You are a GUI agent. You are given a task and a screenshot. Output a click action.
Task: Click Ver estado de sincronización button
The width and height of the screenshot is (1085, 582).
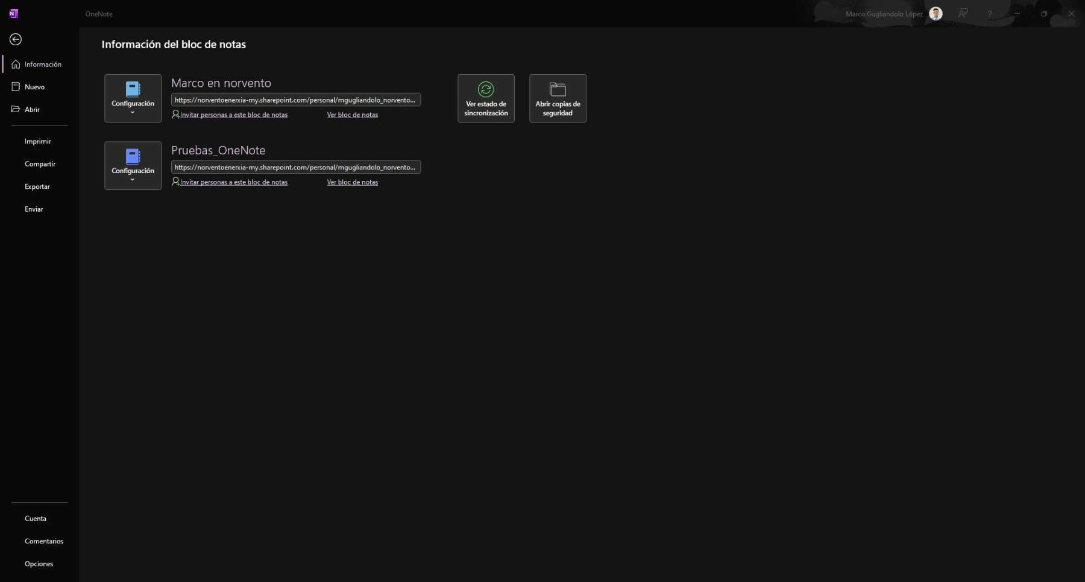pyautogui.click(x=486, y=98)
